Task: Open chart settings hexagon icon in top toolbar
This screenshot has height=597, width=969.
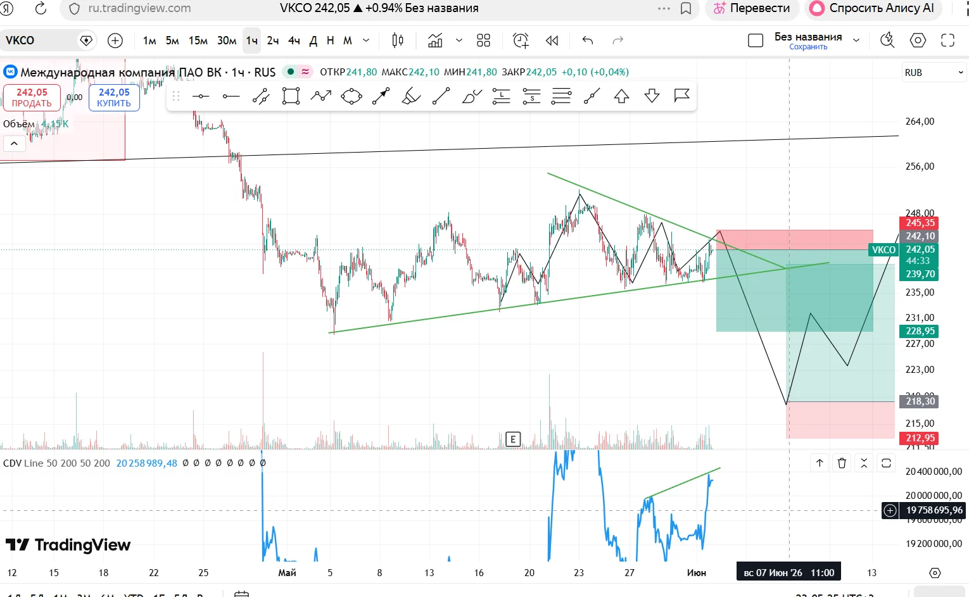Action: [x=918, y=41]
